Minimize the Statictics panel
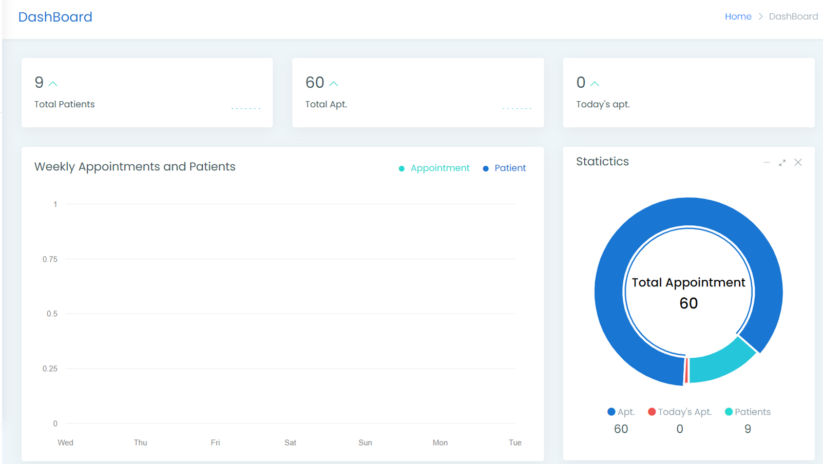Screen dimensions: 823x464 [x=767, y=162]
